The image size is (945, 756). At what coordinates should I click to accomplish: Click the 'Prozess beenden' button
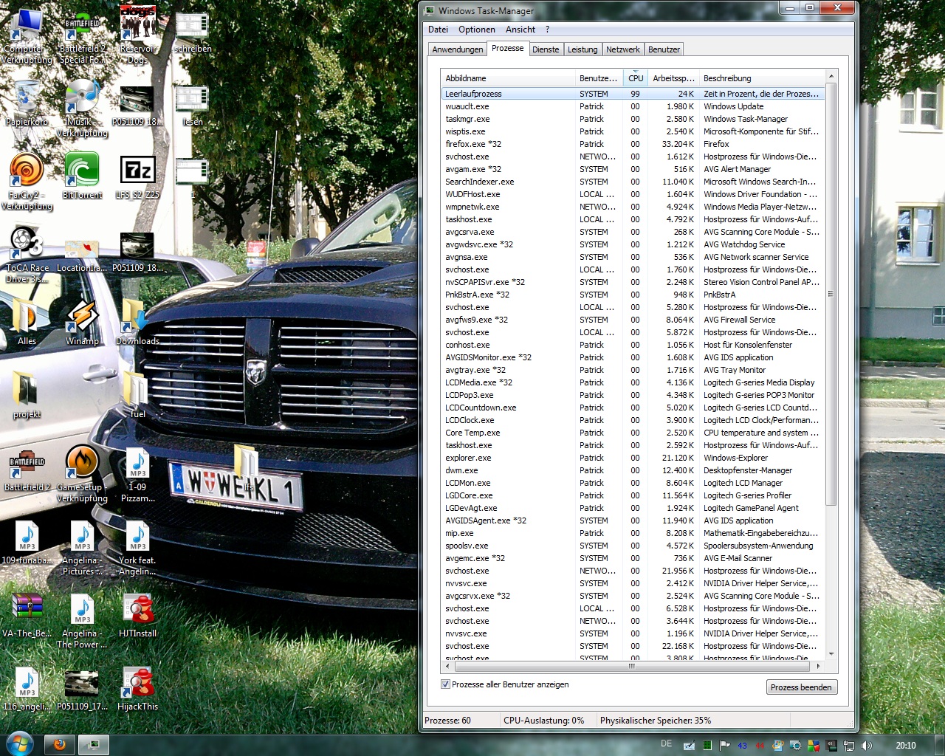pyautogui.click(x=801, y=687)
